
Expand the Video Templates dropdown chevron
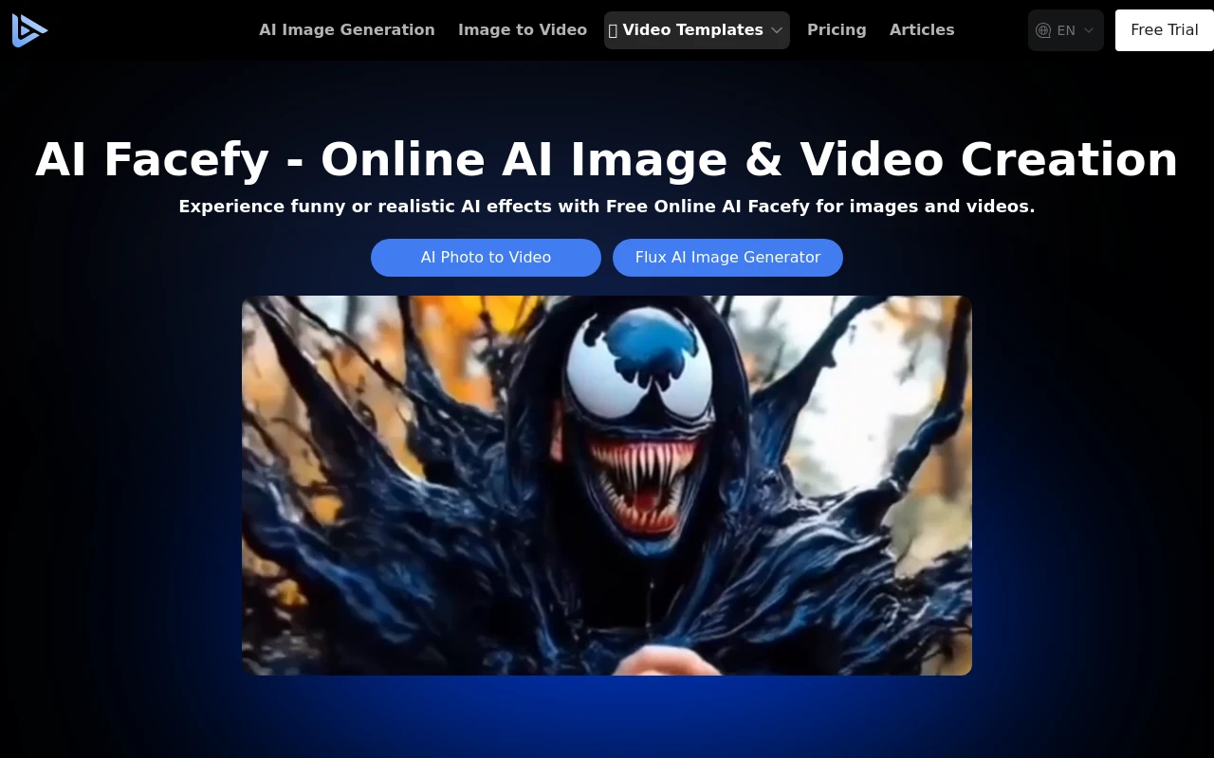pos(778,29)
